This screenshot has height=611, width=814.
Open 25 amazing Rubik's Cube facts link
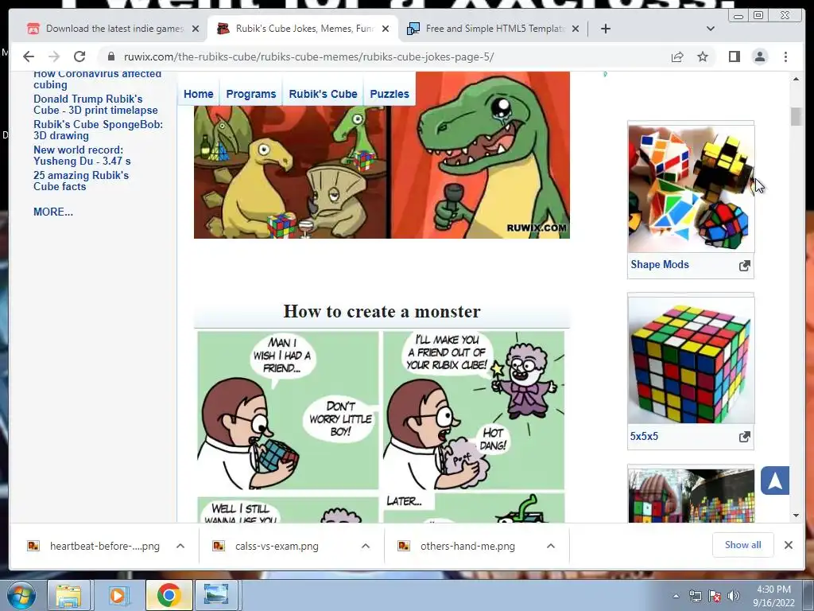coord(81,181)
